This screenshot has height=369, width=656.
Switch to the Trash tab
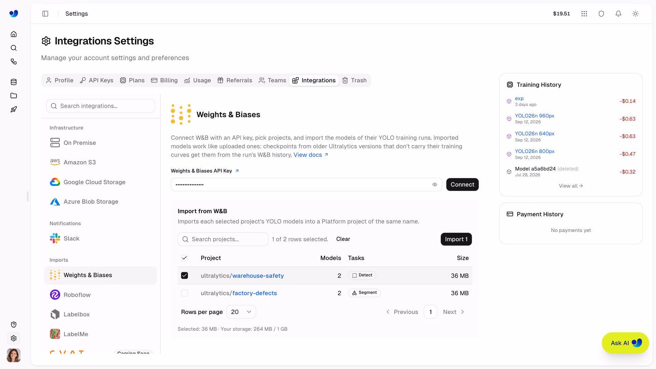[x=354, y=80]
